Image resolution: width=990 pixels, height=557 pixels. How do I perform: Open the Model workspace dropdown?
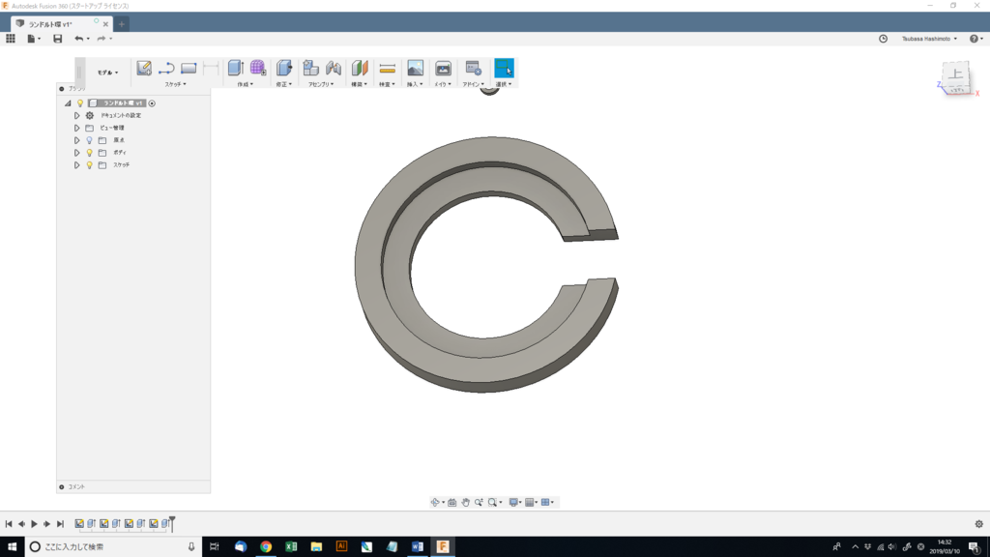[107, 73]
